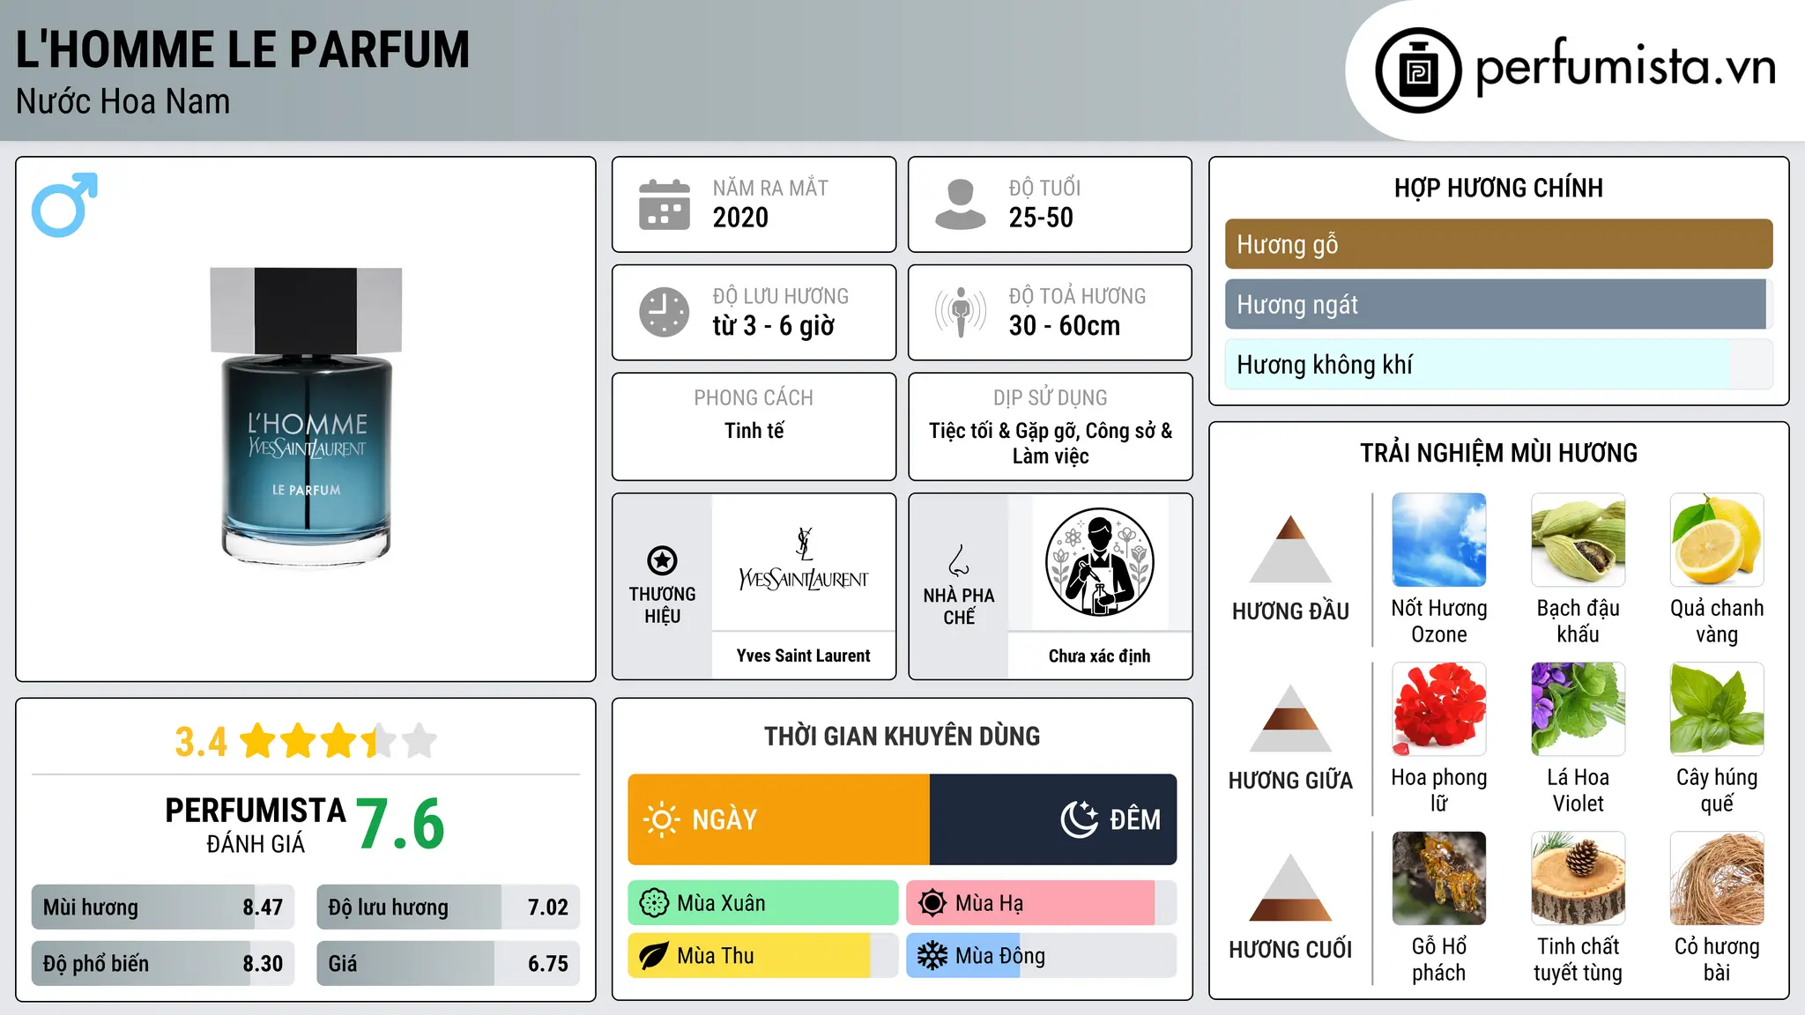Click the Hoa phong lữ geranium thumbnail

pos(1439,709)
